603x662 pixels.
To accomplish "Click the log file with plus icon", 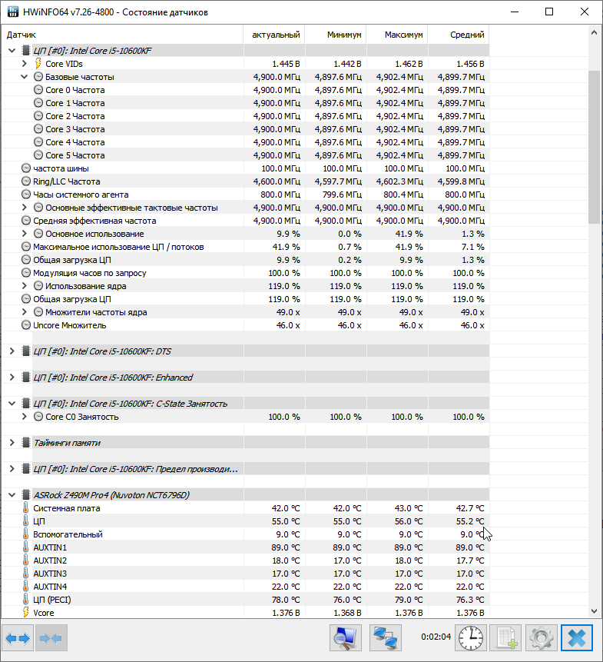I will 506,638.
